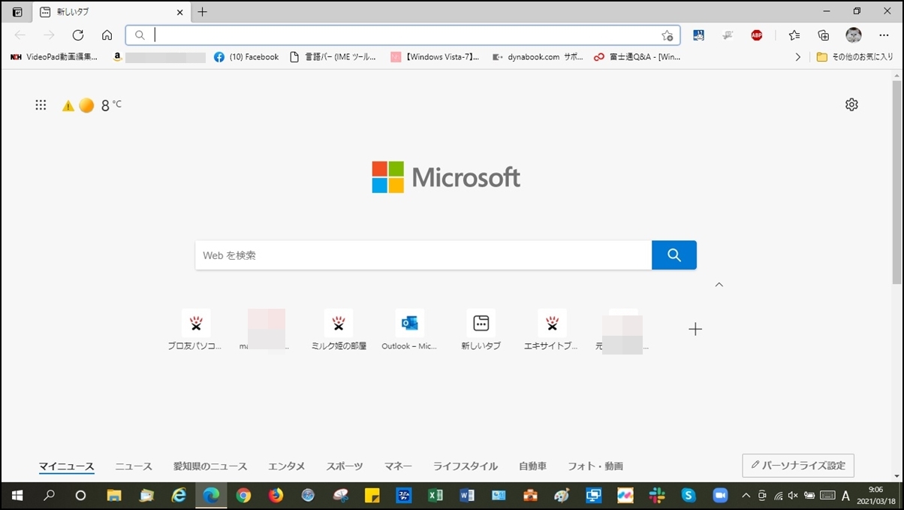Image resolution: width=904 pixels, height=510 pixels.
Task: Toggle muted volume tray icon
Action: (x=793, y=496)
